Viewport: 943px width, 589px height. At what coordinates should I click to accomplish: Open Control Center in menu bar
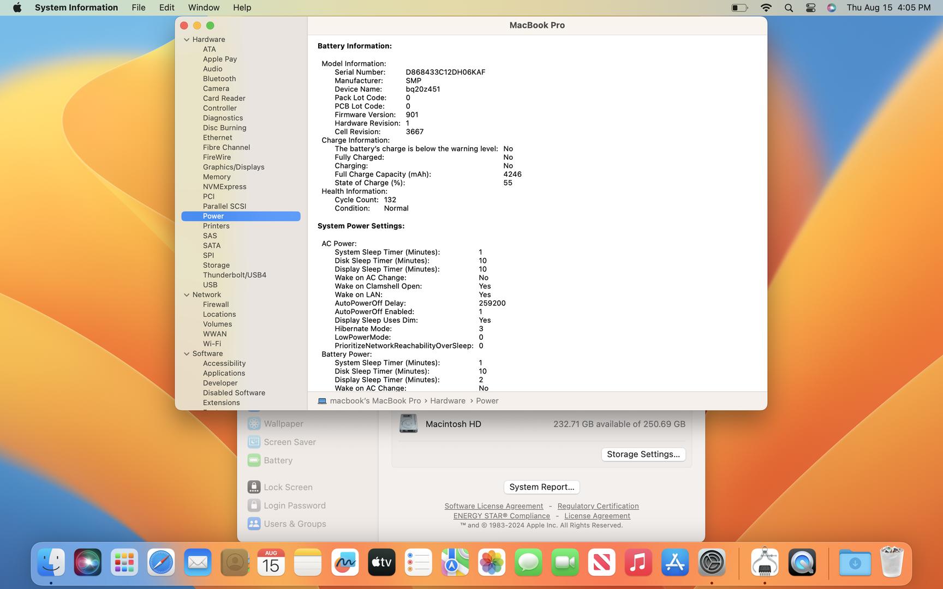810,8
